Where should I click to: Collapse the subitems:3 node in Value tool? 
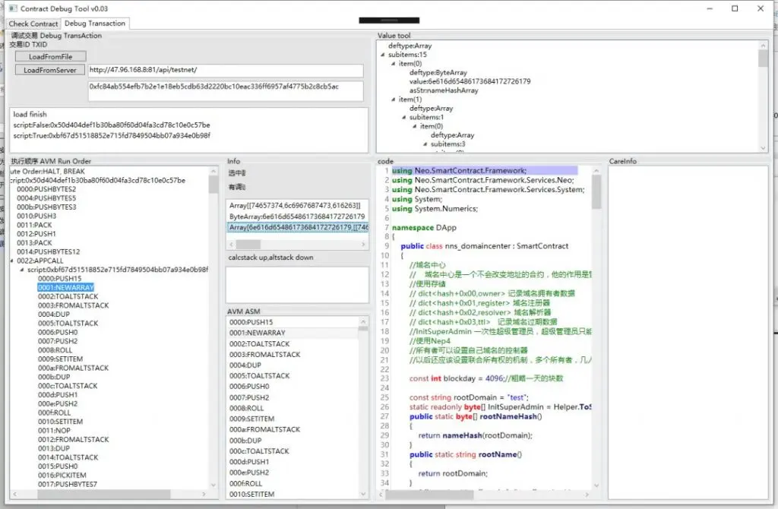425,144
